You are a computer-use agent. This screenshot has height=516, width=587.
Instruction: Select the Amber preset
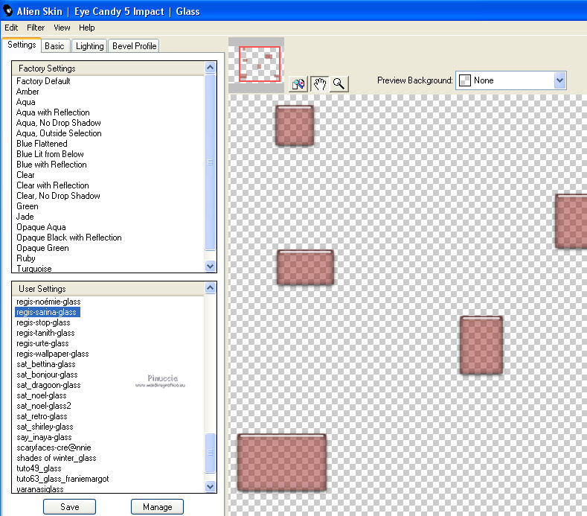click(28, 92)
